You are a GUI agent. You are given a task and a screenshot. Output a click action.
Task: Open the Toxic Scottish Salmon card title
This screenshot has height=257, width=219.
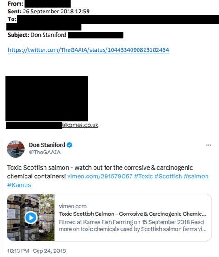pos(132,214)
